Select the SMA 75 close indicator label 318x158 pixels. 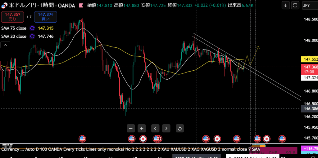coord(14,28)
